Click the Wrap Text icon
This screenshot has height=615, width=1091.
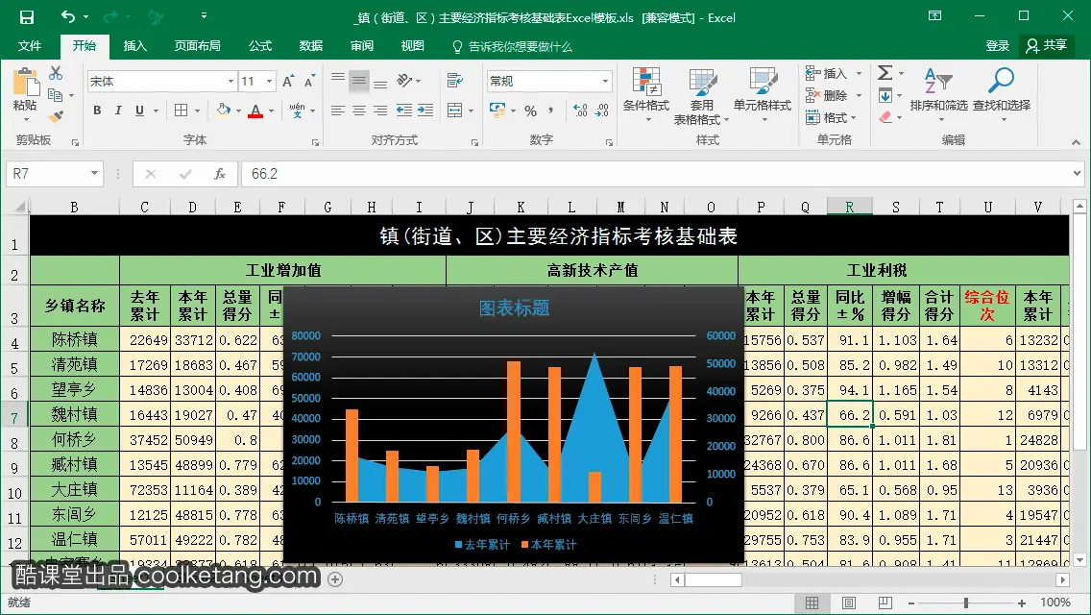tap(455, 81)
